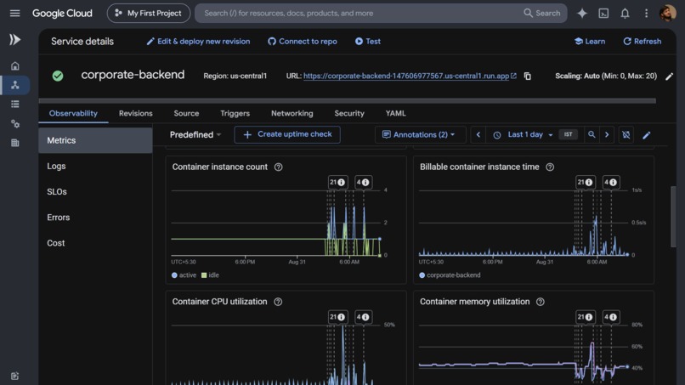The image size is (685, 385).
Task: Toggle the active series in the legend
Action: [184, 275]
